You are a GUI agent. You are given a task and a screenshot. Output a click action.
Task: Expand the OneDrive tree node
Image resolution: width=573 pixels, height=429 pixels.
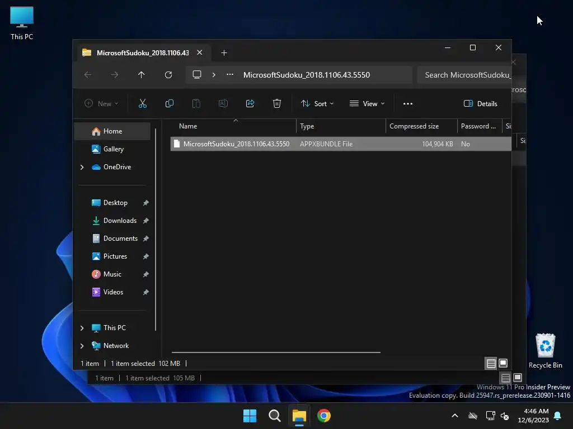82,167
